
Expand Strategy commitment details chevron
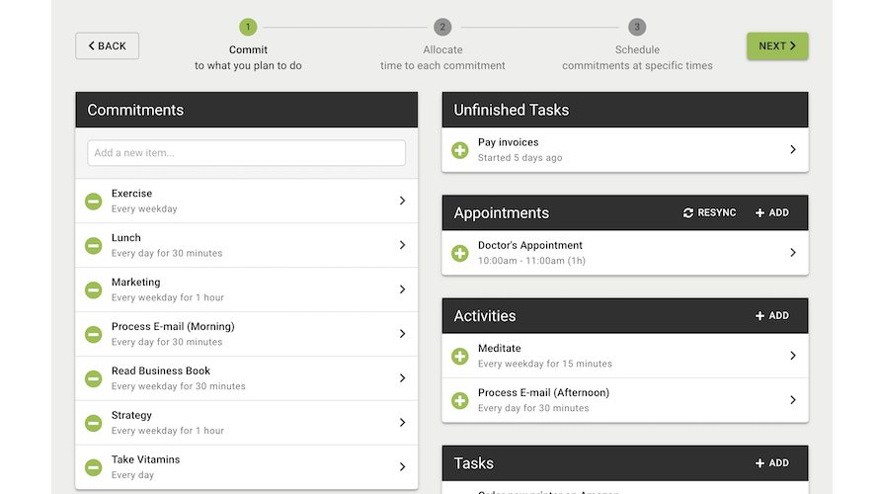(402, 423)
